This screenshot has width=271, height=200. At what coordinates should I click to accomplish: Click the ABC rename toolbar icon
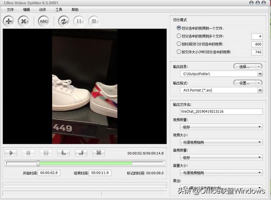coord(44,21)
